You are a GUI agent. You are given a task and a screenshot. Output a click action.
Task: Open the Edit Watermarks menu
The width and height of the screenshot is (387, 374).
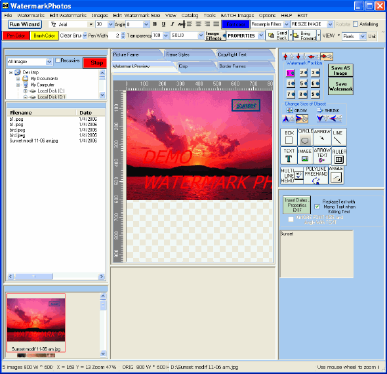tap(68, 15)
